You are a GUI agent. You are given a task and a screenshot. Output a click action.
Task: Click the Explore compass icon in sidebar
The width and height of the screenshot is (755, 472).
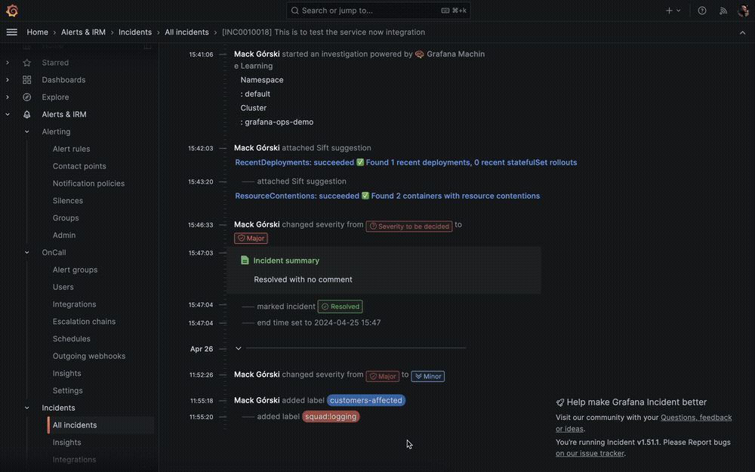pos(27,97)
